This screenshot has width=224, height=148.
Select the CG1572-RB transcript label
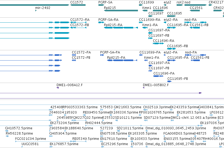coord(79,25)
